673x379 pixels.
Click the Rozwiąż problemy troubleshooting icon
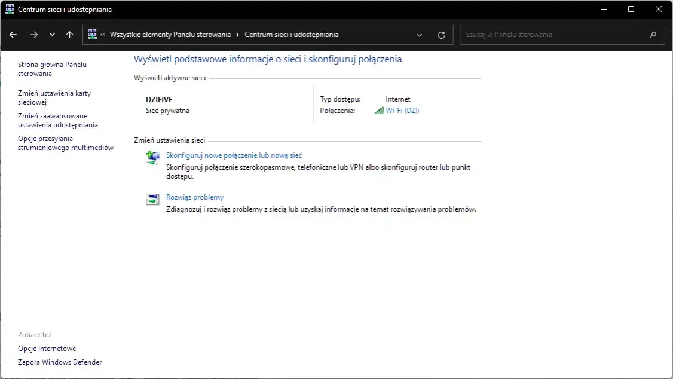(x=153, y=200)
